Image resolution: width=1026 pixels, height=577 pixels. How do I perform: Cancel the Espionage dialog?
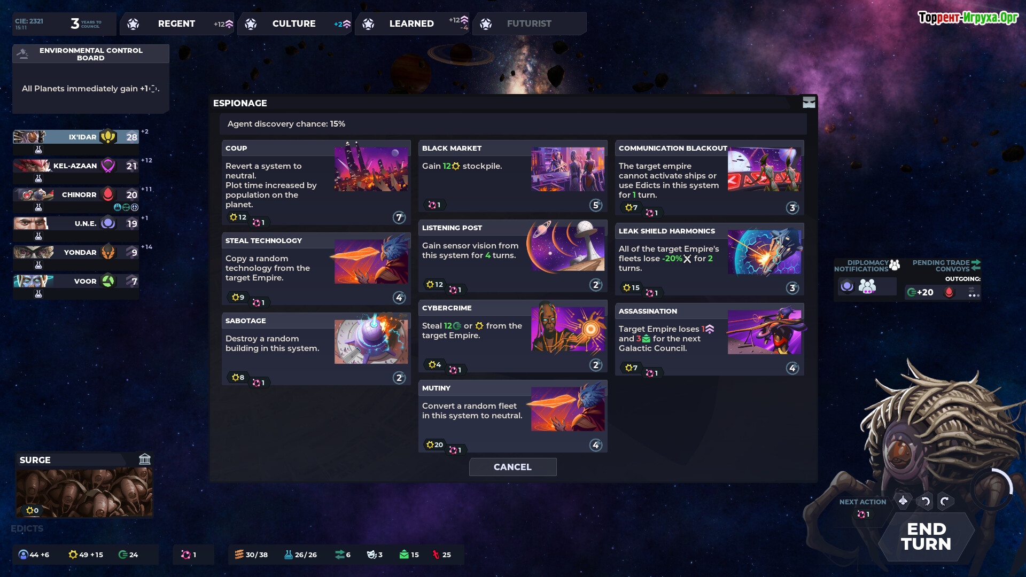coord(512,467)
